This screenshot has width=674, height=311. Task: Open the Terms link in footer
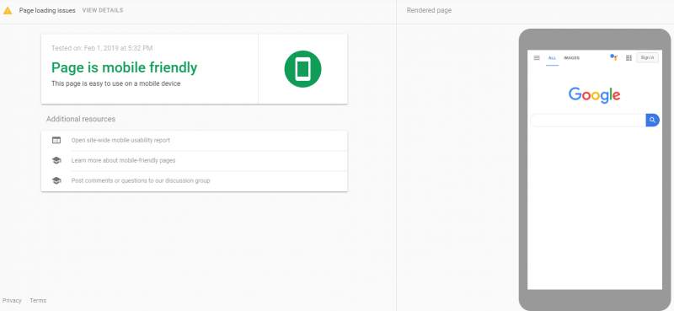click(38, 301)
